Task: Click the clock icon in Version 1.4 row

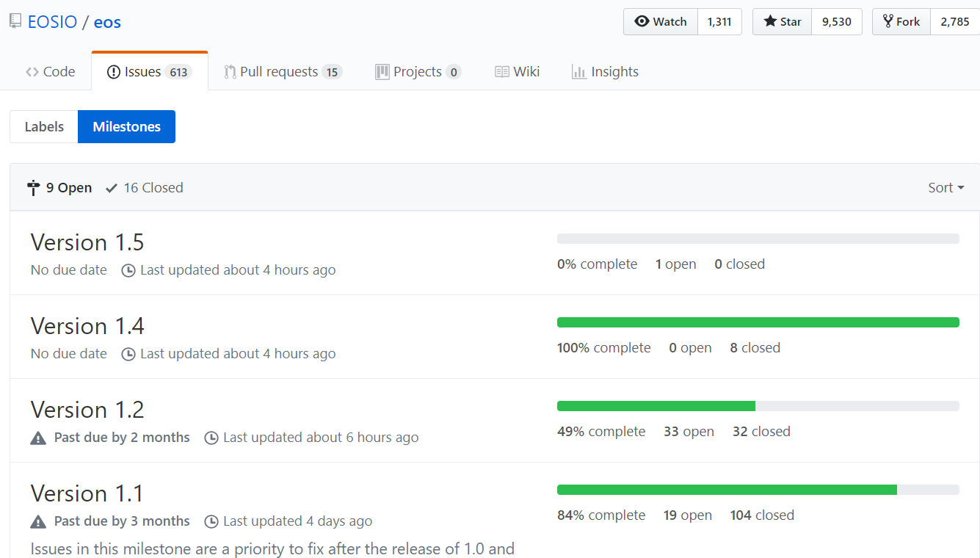Action: point(128,354)
